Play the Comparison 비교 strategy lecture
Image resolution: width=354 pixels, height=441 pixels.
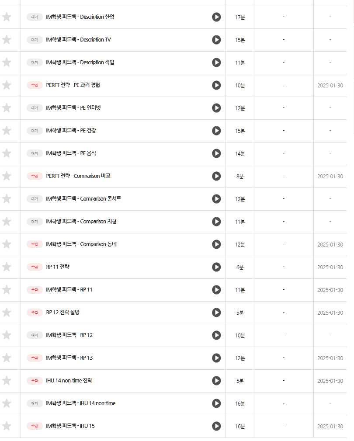pos(216,176)
